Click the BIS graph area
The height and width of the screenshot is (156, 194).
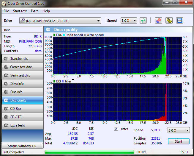(118, 102)
